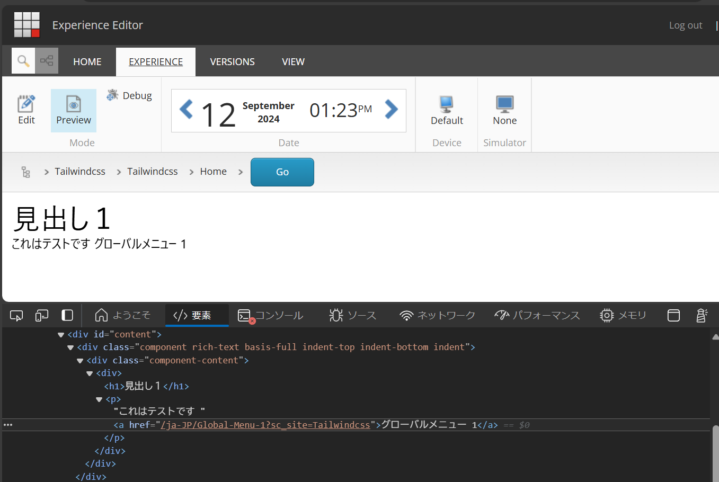Click the breadcrumb tree root icon
This screenshot has height=482, width=719.
[25, 172]
